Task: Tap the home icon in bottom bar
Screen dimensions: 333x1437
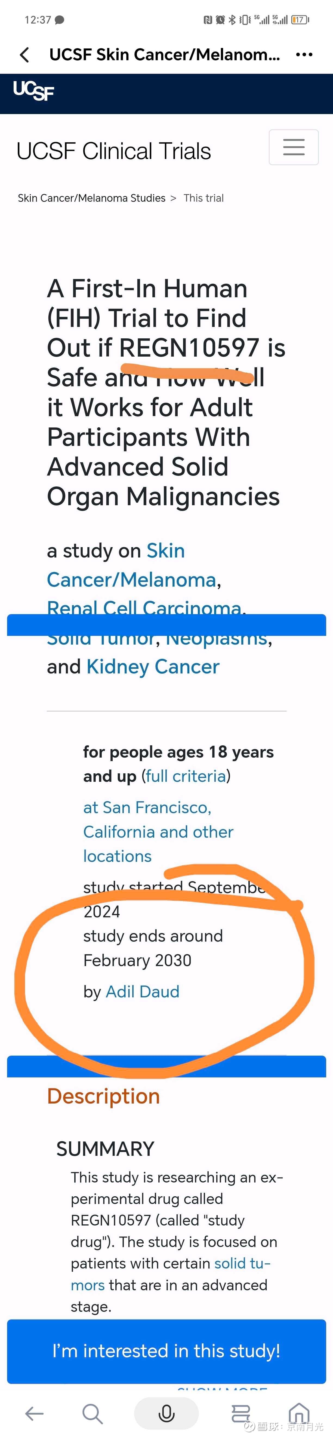Action: click(299, 1413)
